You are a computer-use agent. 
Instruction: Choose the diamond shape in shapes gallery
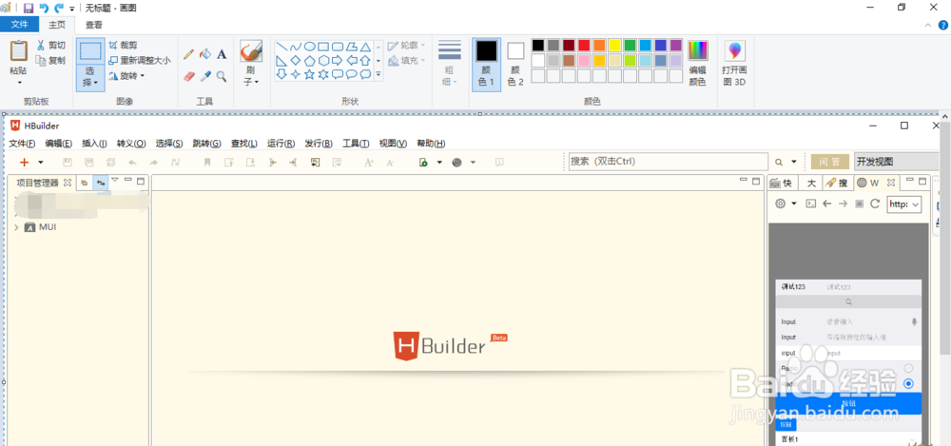coord(296,60)
